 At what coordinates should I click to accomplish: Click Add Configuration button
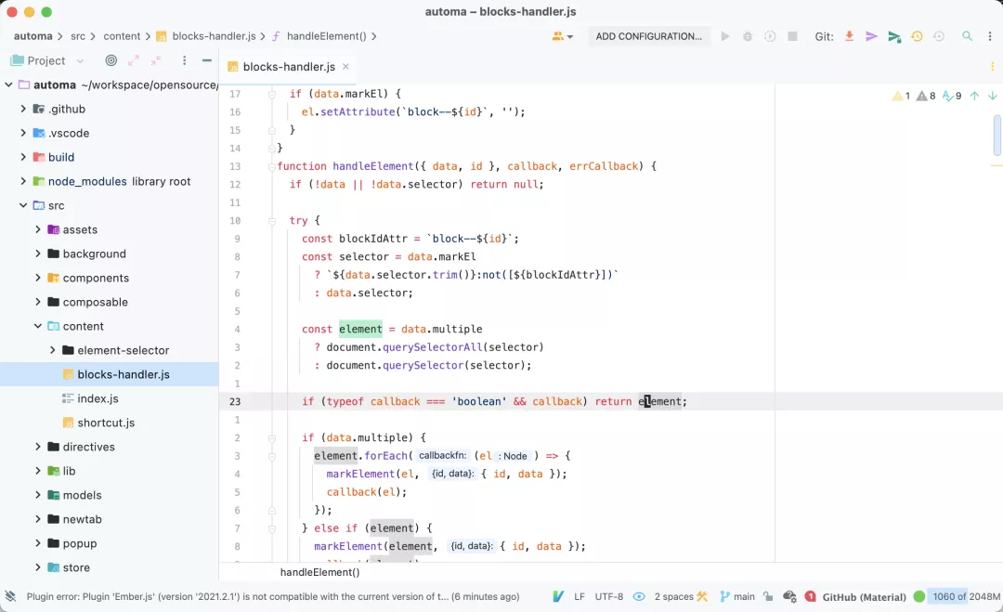coord(648,36)
